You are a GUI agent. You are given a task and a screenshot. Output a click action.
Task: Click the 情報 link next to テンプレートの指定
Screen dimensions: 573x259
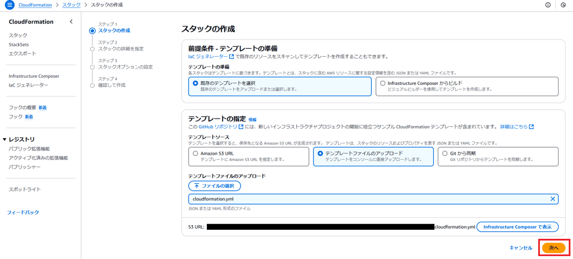click(x=253, y=119)
